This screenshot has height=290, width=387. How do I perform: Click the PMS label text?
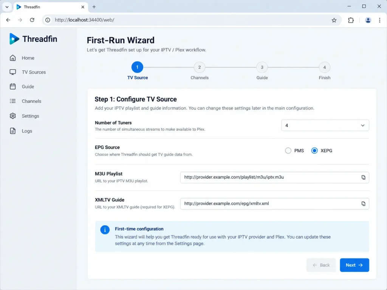tap(299, 151)
